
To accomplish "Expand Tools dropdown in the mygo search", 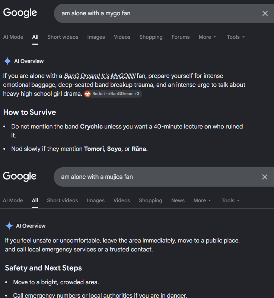I will click(x=236, y=37).
